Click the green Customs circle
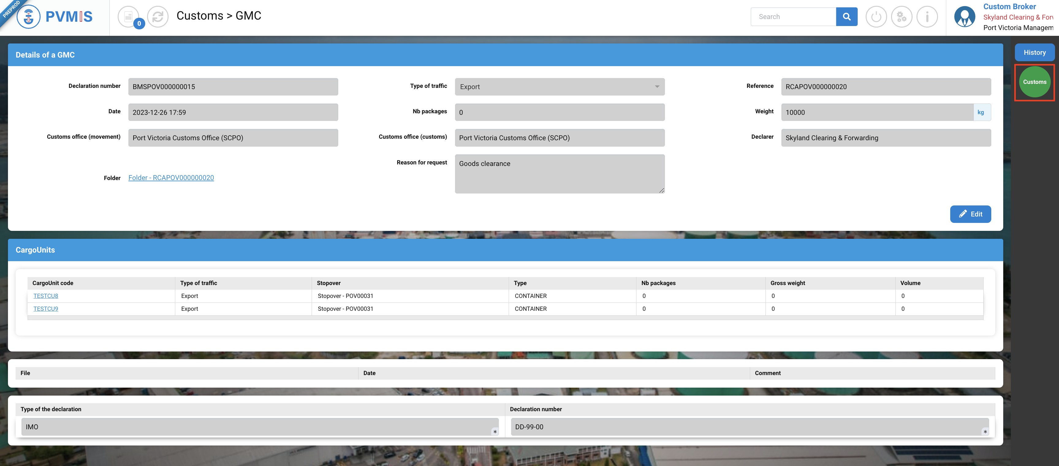The image size is (1059, 466). 1034,82
